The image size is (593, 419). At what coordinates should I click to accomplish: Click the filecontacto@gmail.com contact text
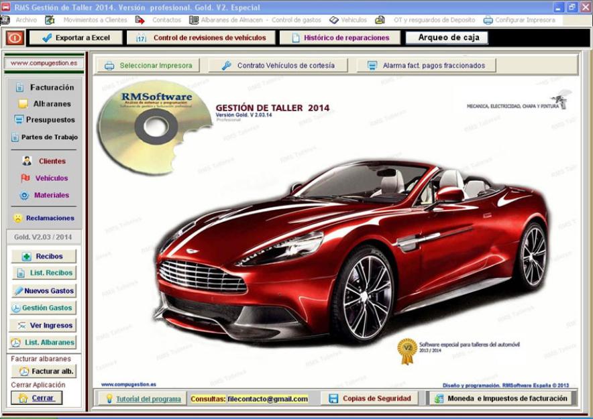tap(268, 399)
